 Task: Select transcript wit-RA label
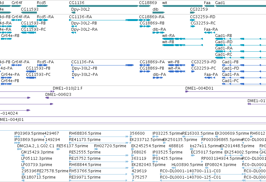coord(168,36)
